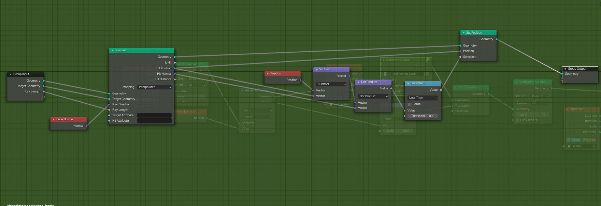The image size is (601, 206).
Task: Click Raycast's Target Attribute input socket
Action: 109,115
